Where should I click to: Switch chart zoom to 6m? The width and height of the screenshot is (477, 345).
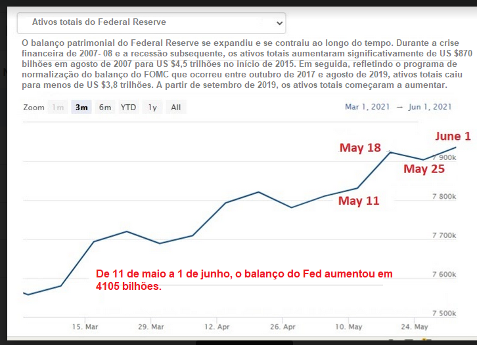click(105, 108)
